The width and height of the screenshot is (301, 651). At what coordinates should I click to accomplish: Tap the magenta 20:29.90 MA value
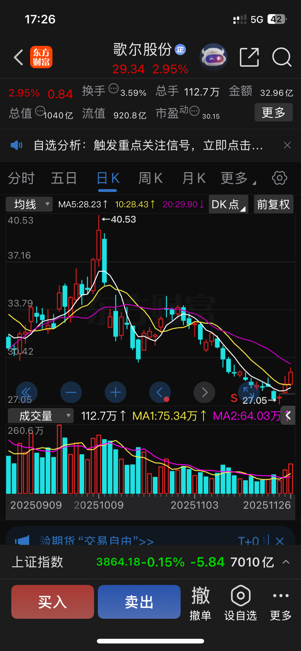click(x=184, y=204)
